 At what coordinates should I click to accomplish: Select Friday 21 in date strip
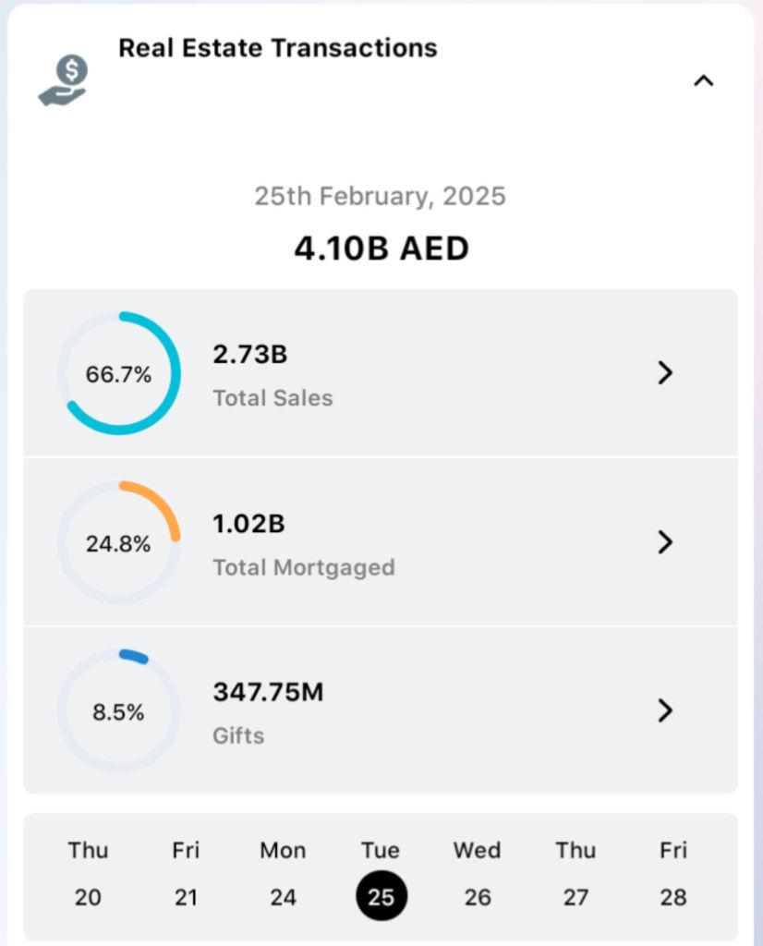pyautogui.click(x=186, y=874)
